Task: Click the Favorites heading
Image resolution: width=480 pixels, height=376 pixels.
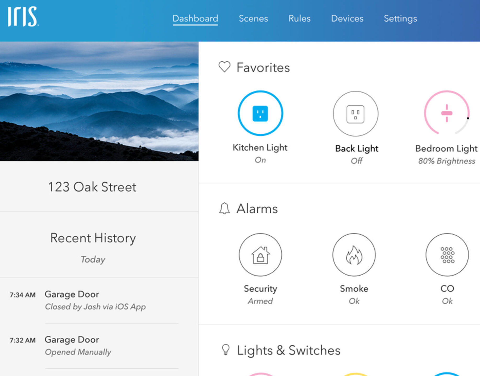Action: point(263,67)
